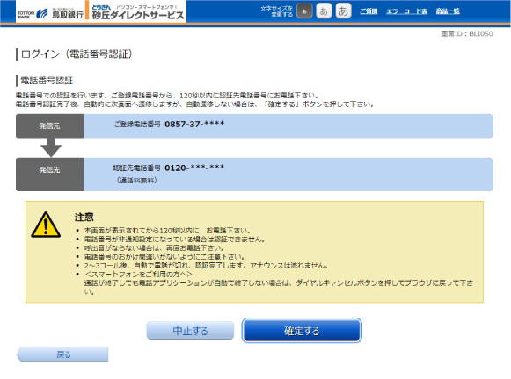Click the authentication number 0120-***-***
Image resolution: width=511 pixels, height=379 pixels.
click(x=194, y=168)
